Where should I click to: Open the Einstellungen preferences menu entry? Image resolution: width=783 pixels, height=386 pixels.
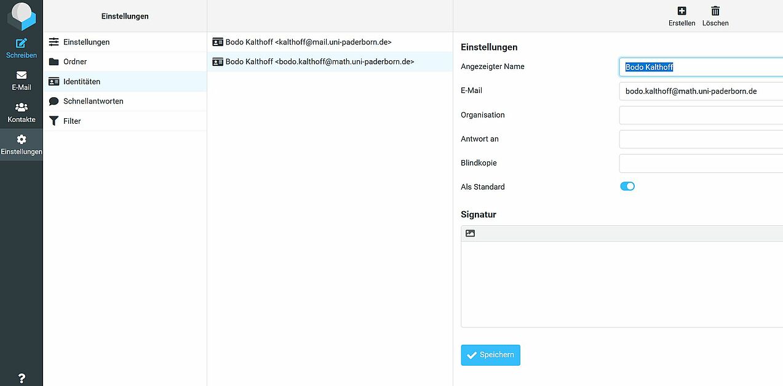tap(125, 42)
